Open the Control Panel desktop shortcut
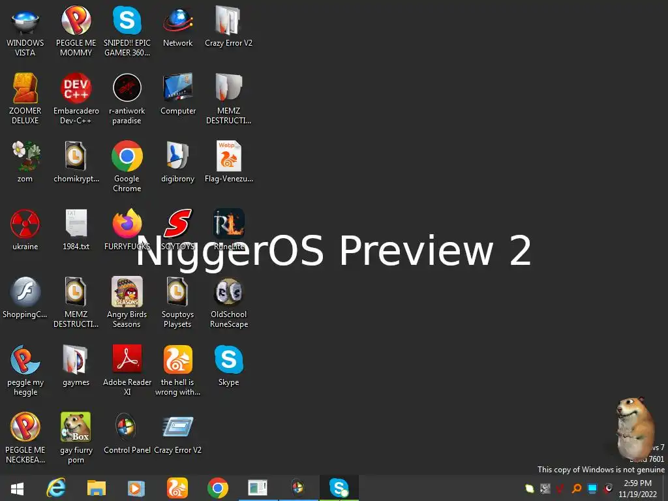This screenshot has height=501, width=668. point(127,433)
